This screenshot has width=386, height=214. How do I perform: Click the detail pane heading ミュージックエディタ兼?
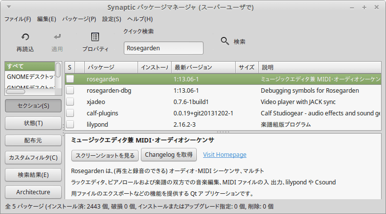click(x=142, y=140)
